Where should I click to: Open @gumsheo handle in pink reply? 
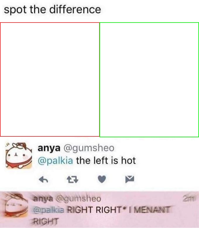[x=79, y=199]
